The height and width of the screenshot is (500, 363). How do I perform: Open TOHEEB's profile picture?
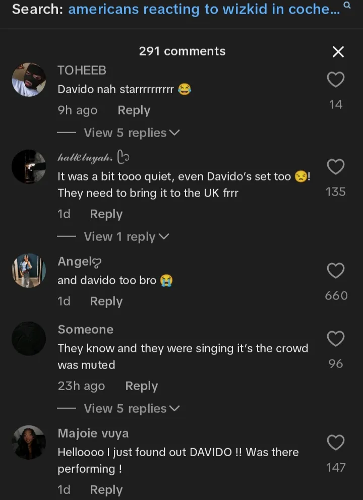click(29, 80)
